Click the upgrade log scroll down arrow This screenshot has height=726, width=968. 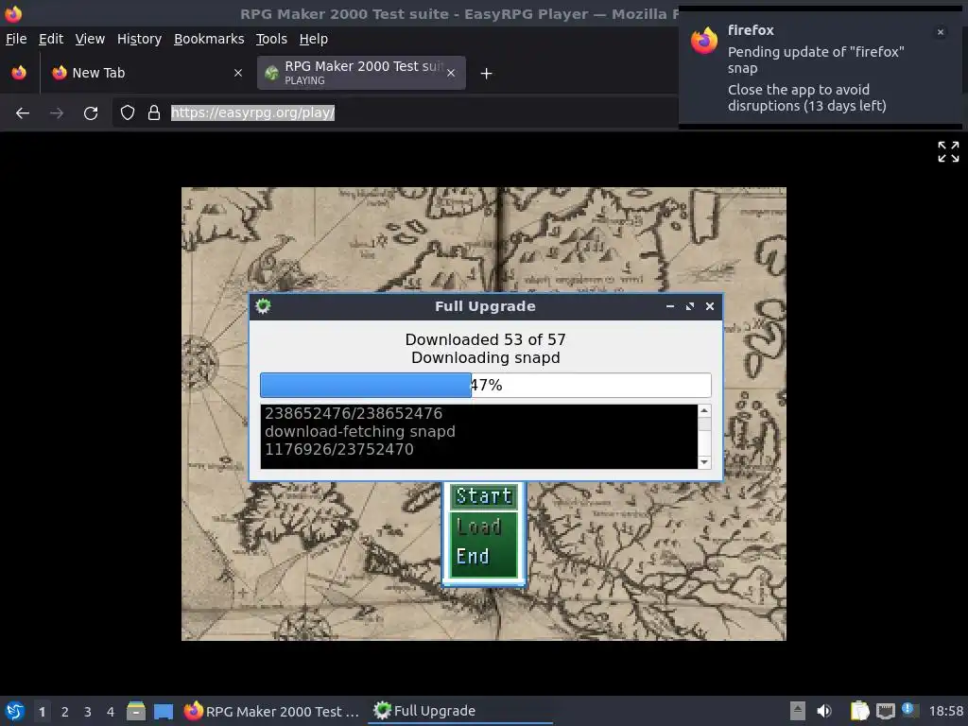[704, 462]
